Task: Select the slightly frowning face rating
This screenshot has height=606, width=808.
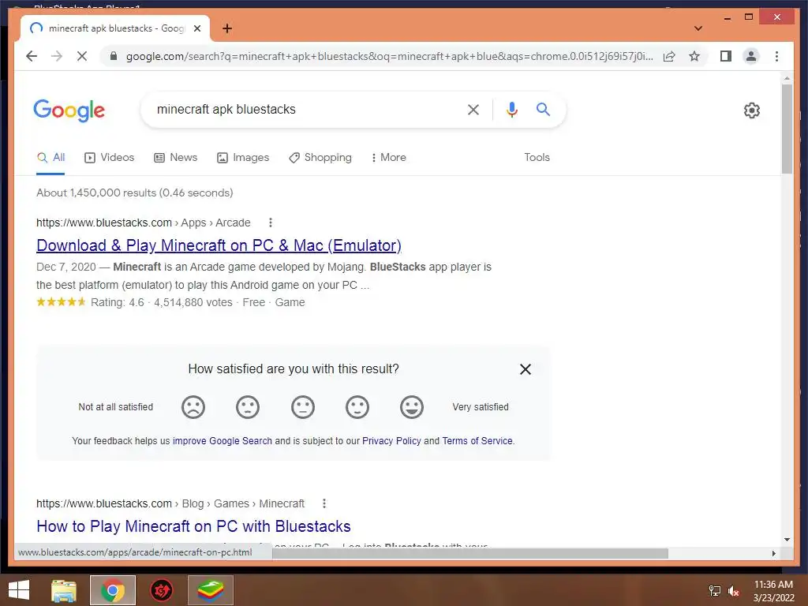Action: [x=248, y=407]
